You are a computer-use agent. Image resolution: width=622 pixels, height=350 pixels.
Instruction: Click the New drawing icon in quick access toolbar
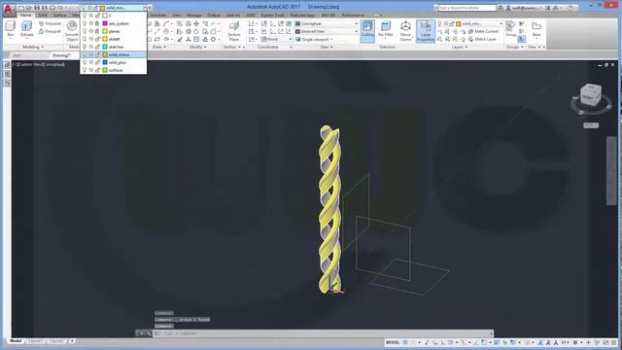click(x=21, y=8)
